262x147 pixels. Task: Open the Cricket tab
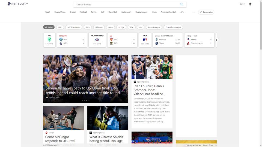click(x=73, y=12)
